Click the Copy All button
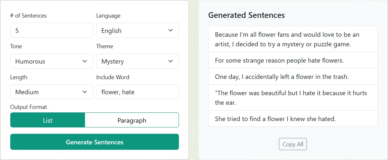The width and height of the screenshot is (388, 160). 293,144
